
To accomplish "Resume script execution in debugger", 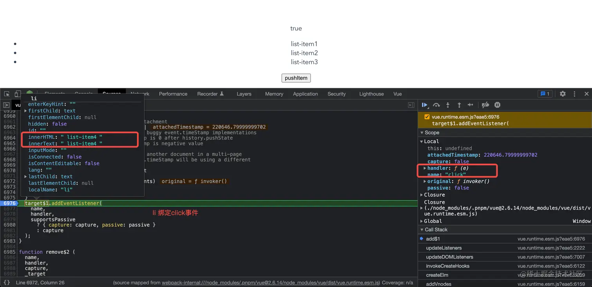I will point(424,105).
